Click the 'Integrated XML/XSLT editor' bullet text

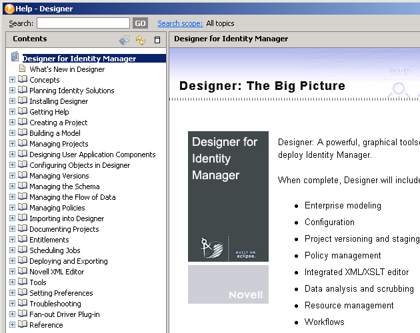[x=357, y=272]
